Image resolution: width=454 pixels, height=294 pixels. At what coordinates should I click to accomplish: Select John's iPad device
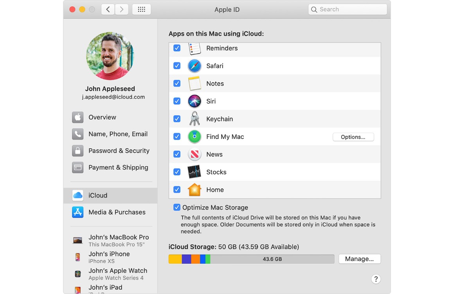111,289
